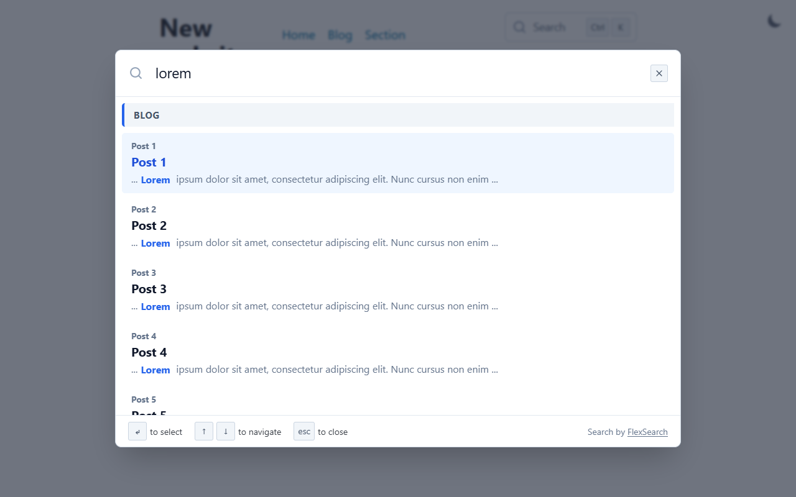Click the enter key icon for select
This screenshot has height=497, width=796.
pos(137,431)
